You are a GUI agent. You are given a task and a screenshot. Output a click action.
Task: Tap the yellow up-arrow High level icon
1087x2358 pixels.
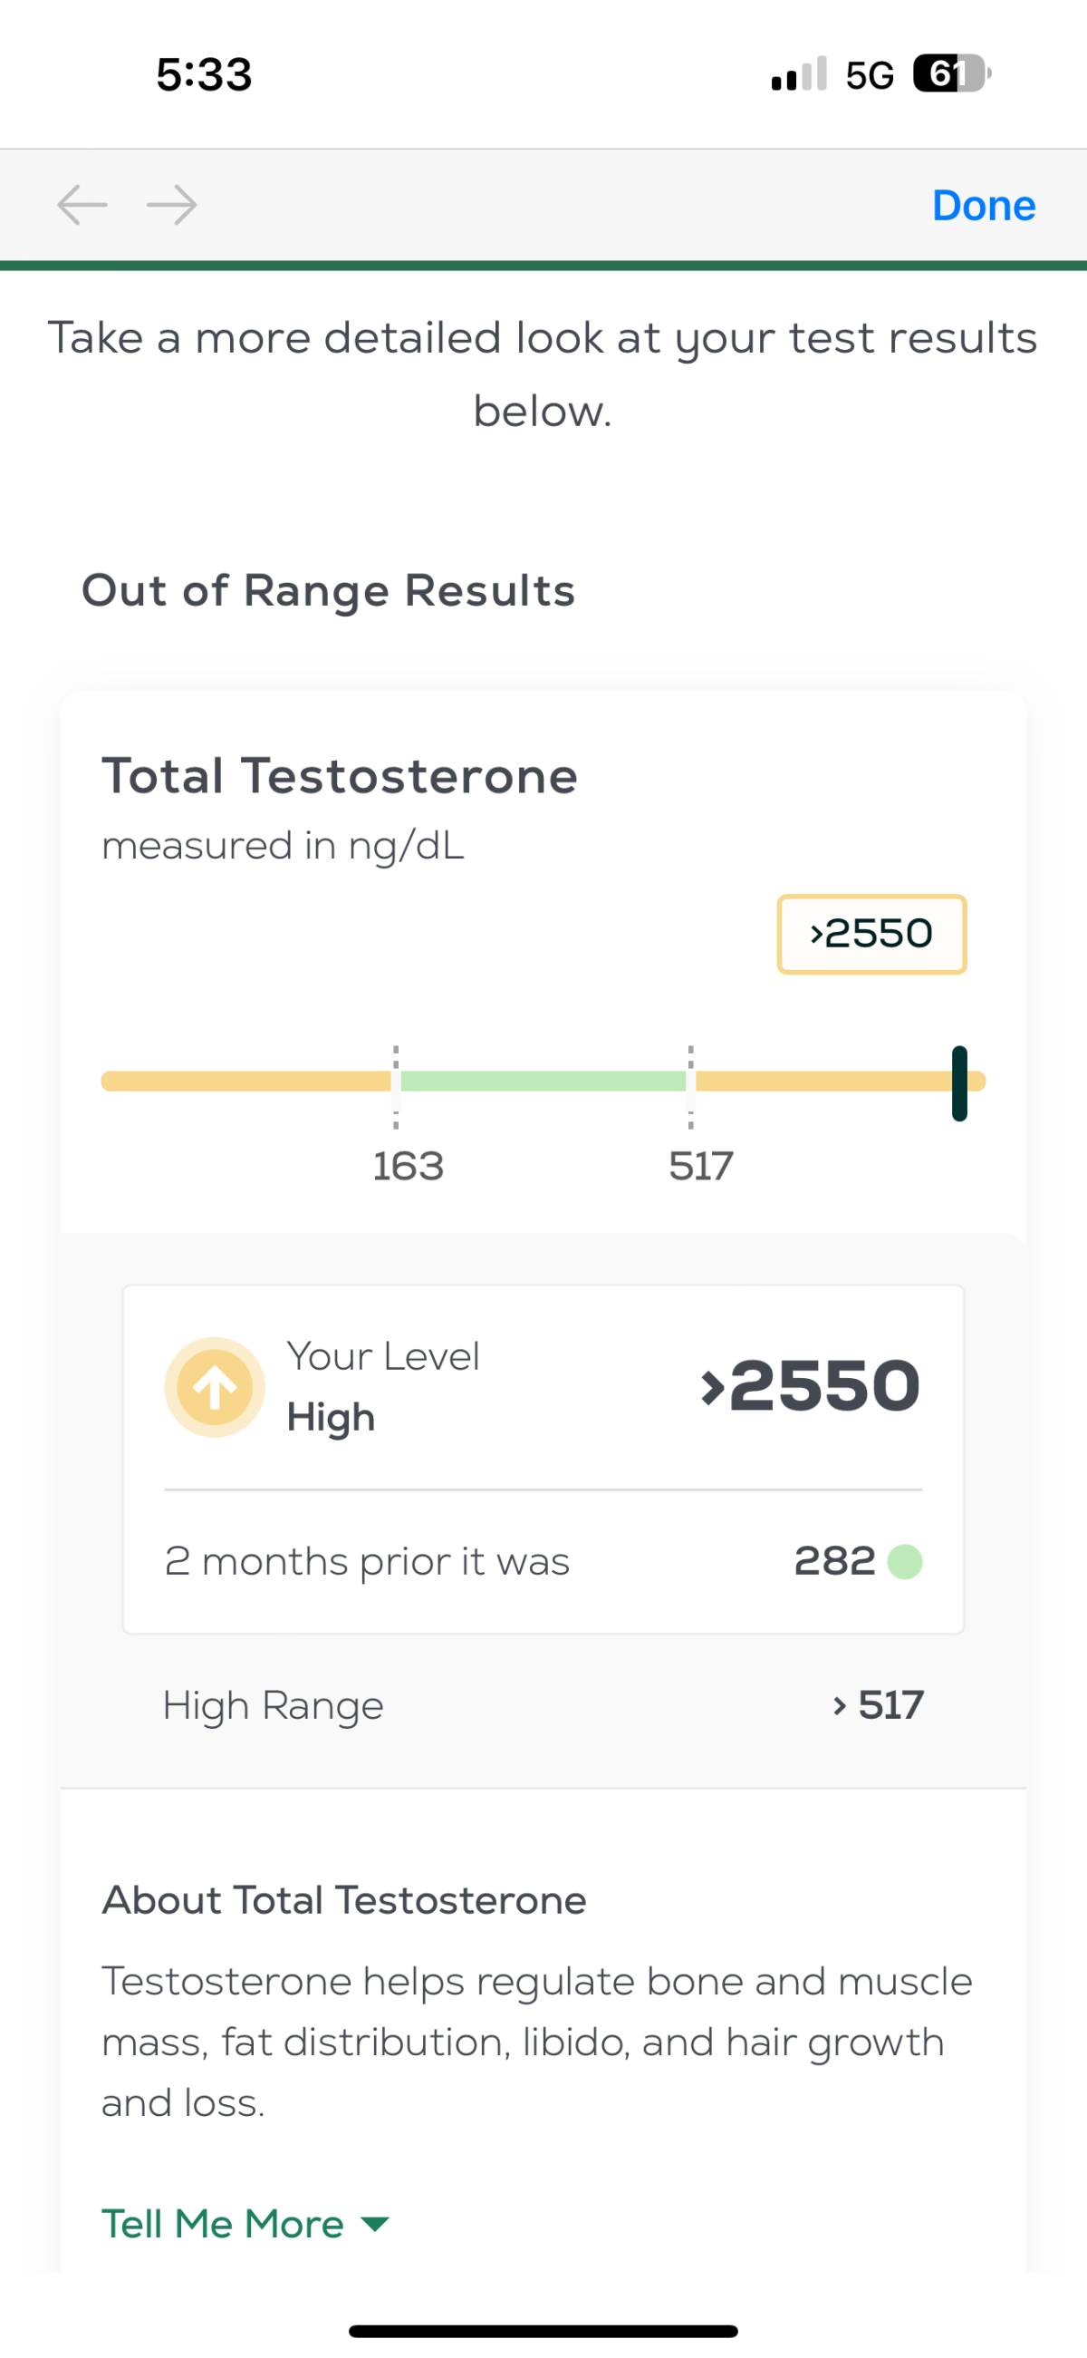coord(215,1387)
